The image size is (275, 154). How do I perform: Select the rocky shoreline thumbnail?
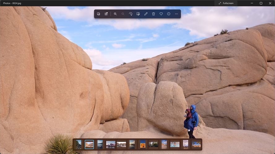[x=121, y=144]
